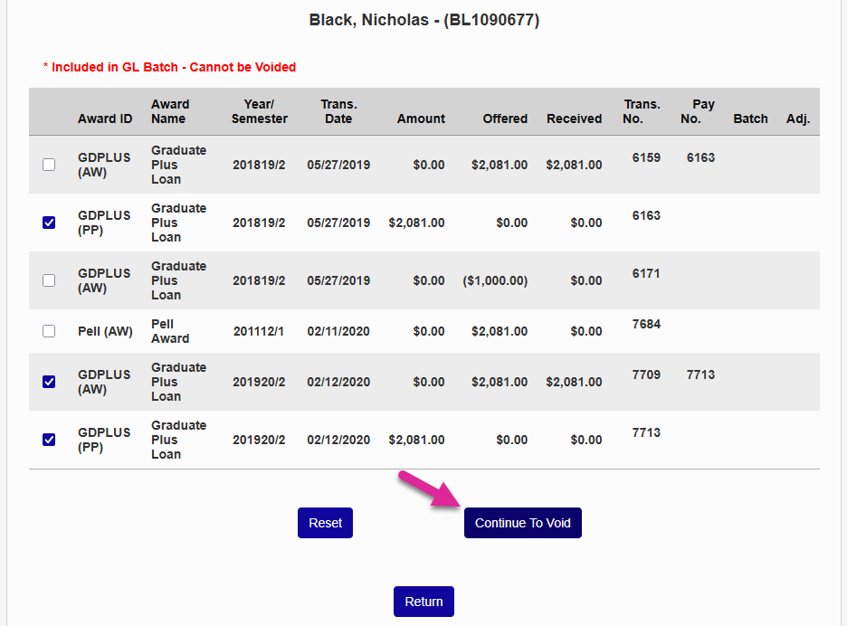
Task: Click the 201112/1 year/semester cell
Action: click(x=259, y=331)
